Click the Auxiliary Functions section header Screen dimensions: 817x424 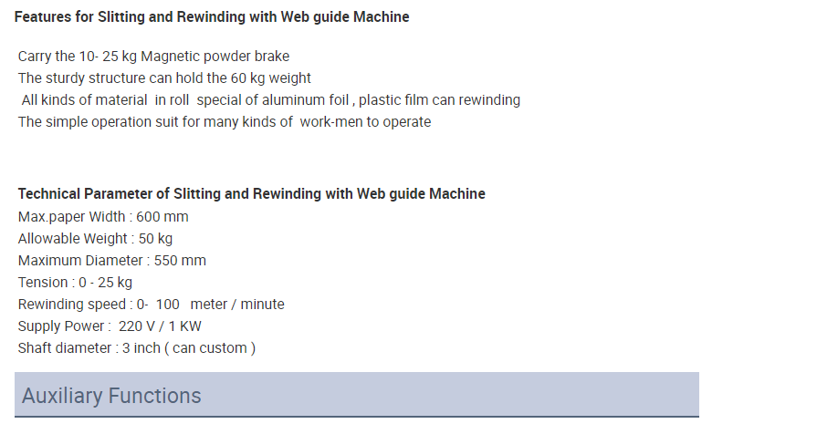[x=356, y=394]
